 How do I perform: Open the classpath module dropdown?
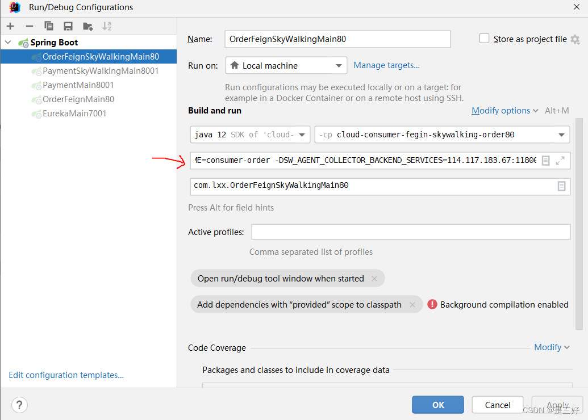pyautogui.click(x=442, y=135)
